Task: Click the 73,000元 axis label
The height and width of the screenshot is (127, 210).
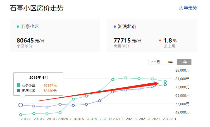Action: click(182, 87)
